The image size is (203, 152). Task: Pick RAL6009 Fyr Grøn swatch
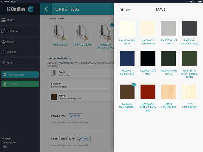coord(169,58)
